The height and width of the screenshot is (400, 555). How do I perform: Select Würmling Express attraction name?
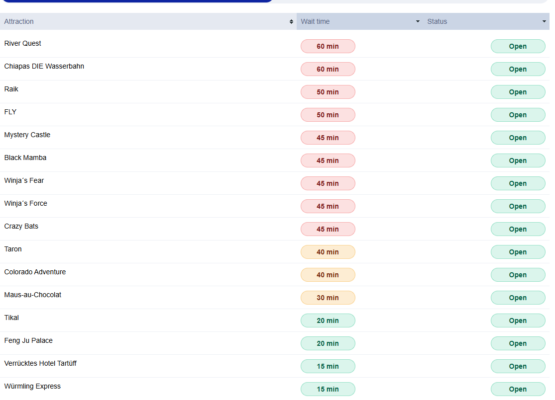[x=32, y=386]
